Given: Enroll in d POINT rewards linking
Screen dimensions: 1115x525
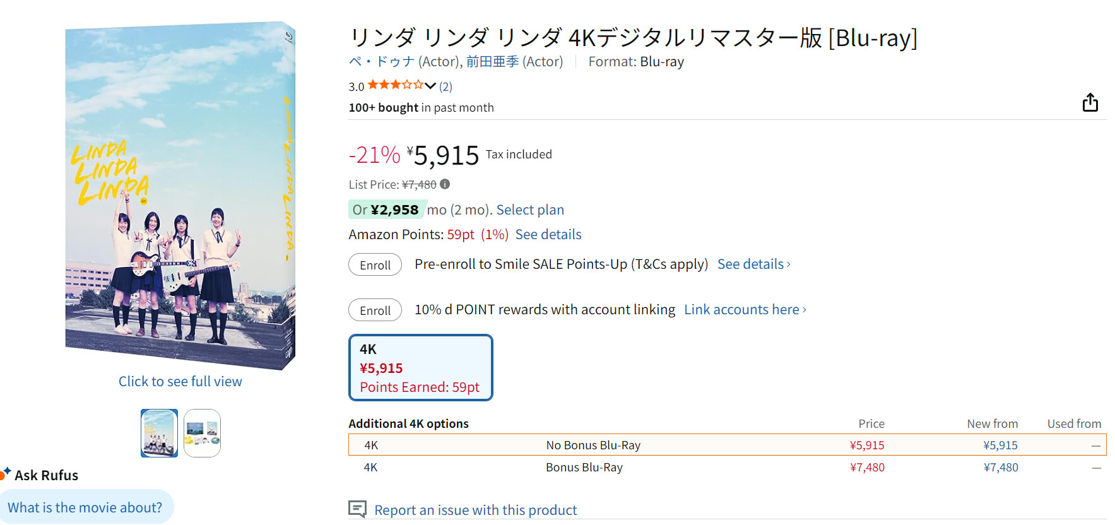Looking at the screenshot, I should [x=375, y=310].
